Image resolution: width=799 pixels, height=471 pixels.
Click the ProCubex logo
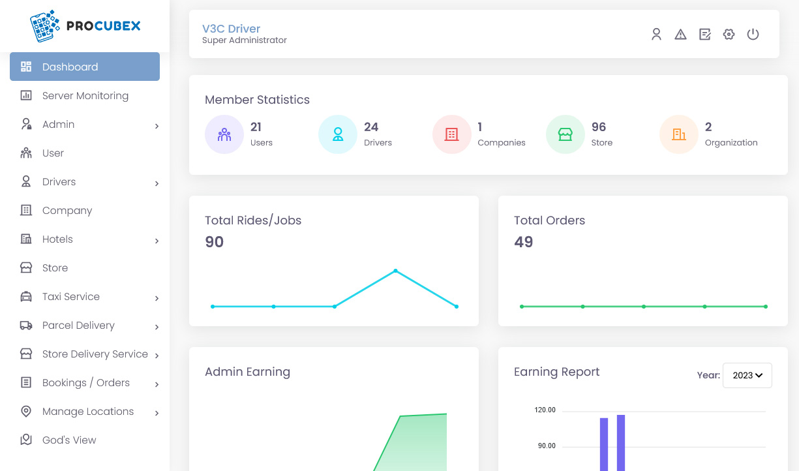85,26
